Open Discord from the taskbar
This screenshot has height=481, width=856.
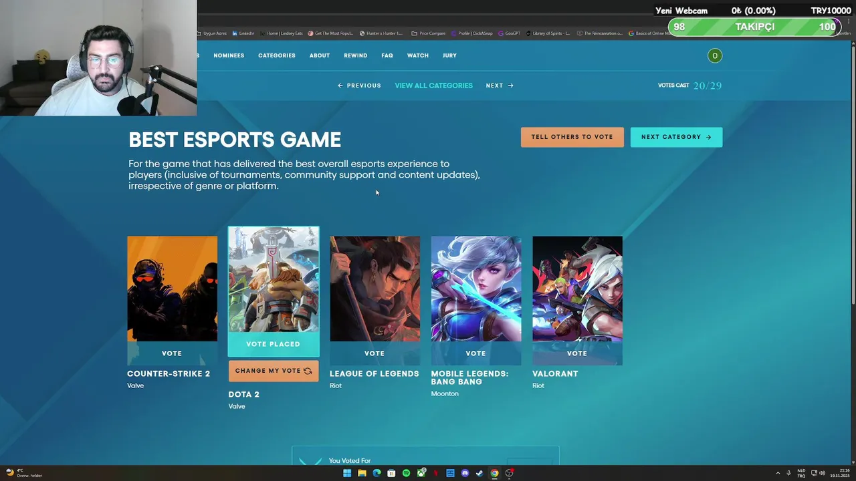(465, 473)
